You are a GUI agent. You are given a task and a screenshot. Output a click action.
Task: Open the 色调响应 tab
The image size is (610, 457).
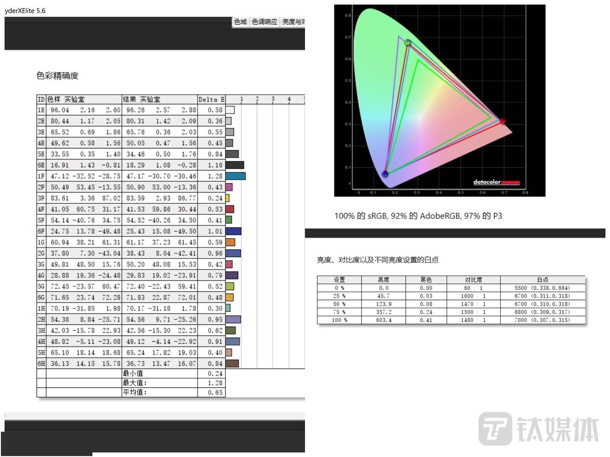(x=264, y=22)
